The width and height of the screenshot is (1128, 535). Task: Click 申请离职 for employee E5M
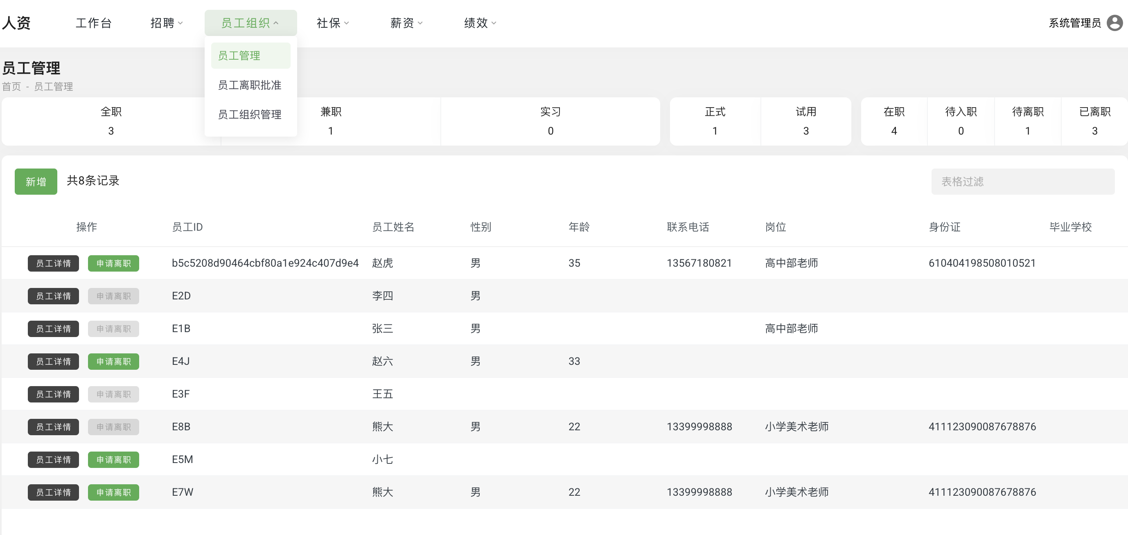click(113, 459)
